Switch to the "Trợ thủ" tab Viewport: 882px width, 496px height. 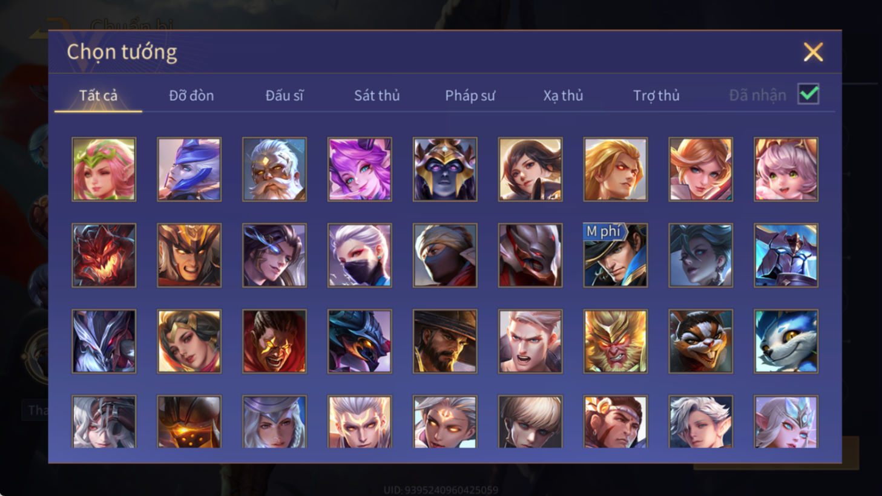tap(656, 96)
